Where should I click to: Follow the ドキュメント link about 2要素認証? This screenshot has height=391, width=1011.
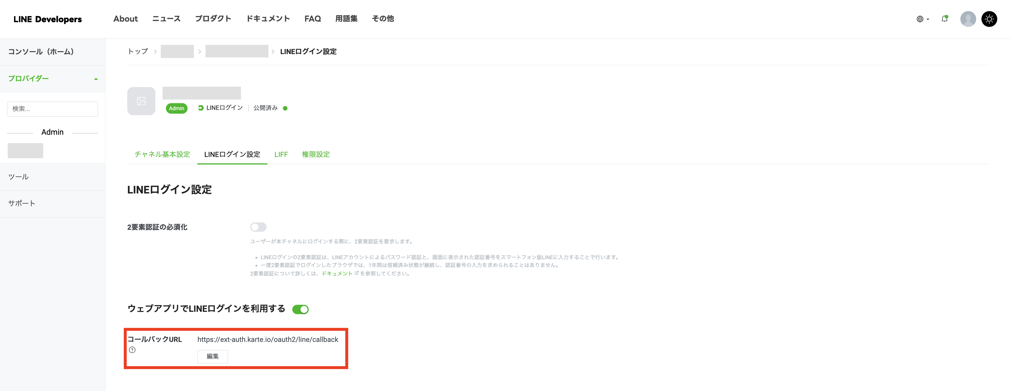pos(337,274)
